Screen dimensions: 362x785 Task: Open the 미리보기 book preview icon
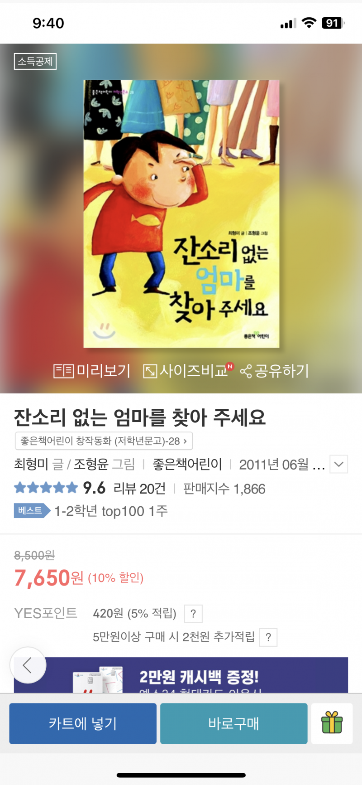(x=63, y=371)
